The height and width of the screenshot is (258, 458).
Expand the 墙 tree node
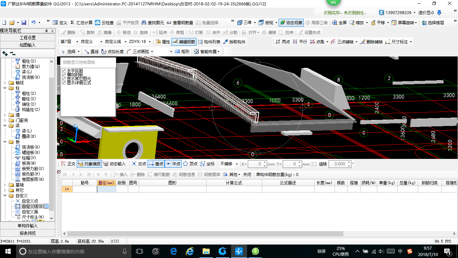click(5, 115)
